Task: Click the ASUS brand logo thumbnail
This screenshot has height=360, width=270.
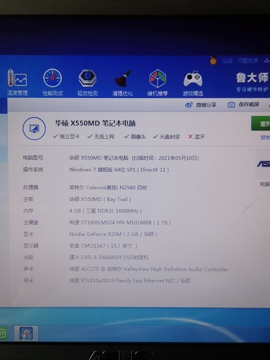Action: pos(263,164)
